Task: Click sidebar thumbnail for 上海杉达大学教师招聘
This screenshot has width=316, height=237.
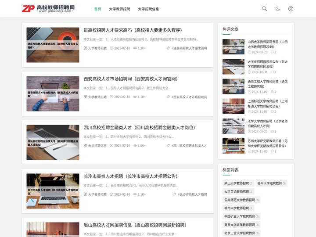Action: [x=233, y=106]
